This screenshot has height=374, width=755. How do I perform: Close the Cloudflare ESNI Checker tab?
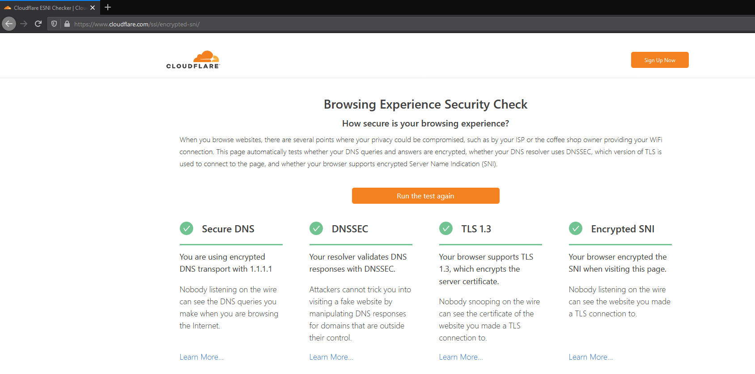click(x=93, y=8)
